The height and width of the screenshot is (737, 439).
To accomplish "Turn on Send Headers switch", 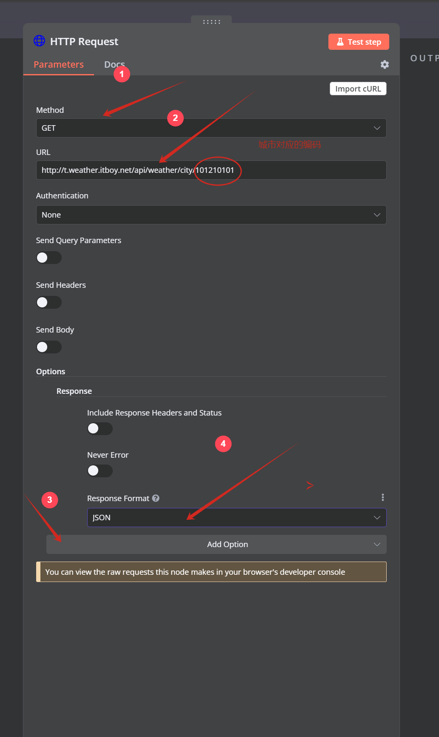I will pyautogui.click(x=49, y=302).
